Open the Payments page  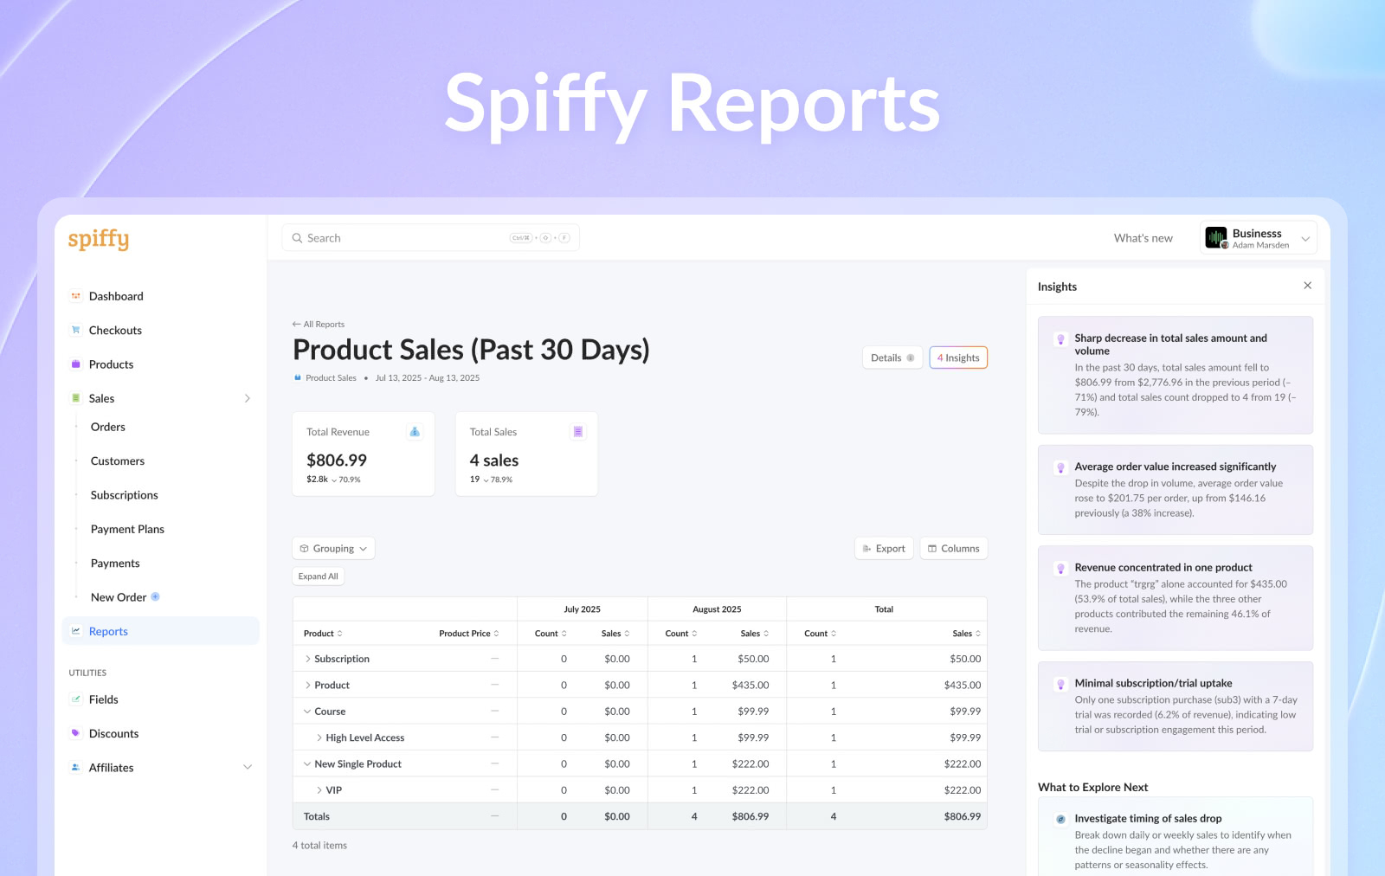click(115, 564)
